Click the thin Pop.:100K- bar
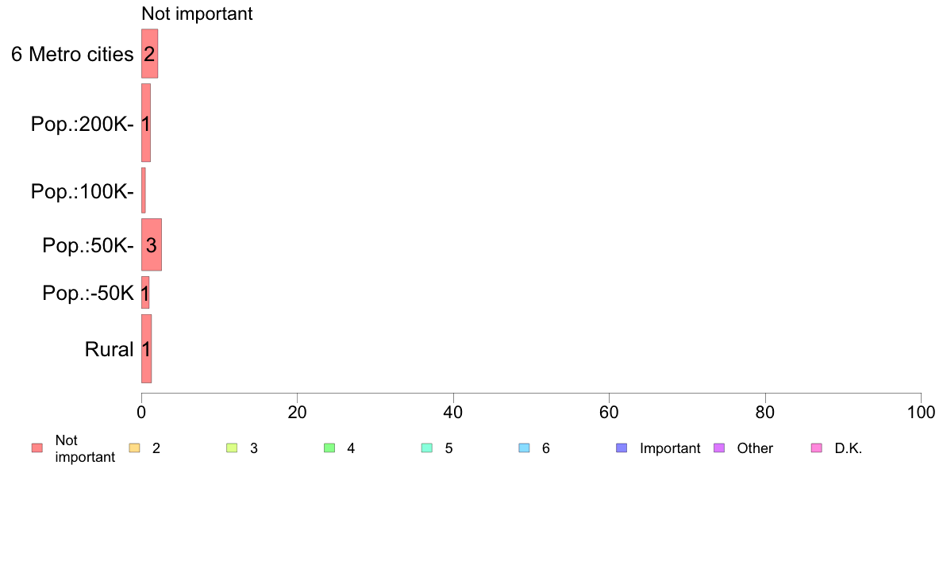 [143, 190]
